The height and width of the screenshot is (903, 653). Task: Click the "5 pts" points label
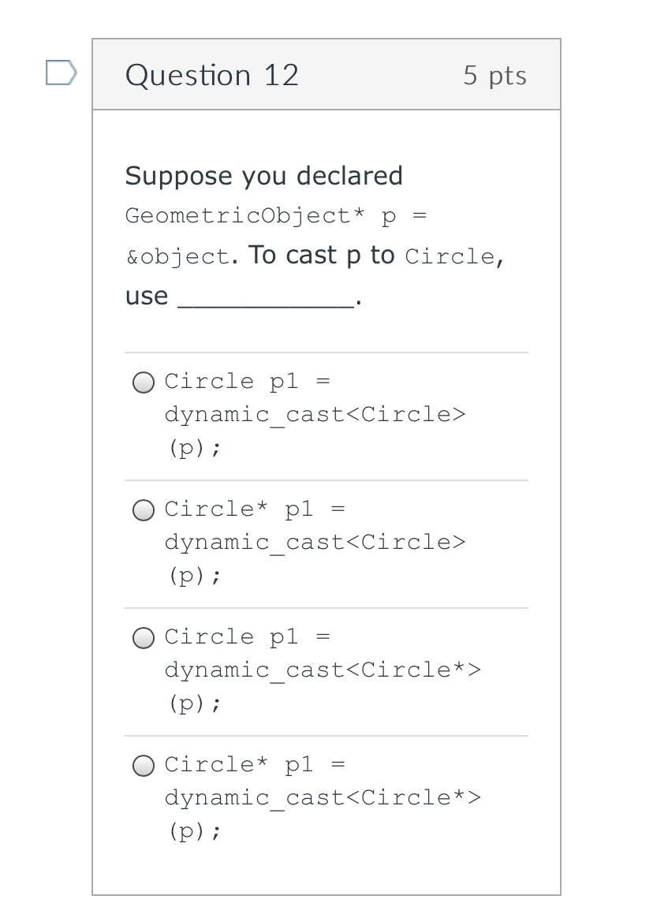pyautogui.click(x=494, y=75)
